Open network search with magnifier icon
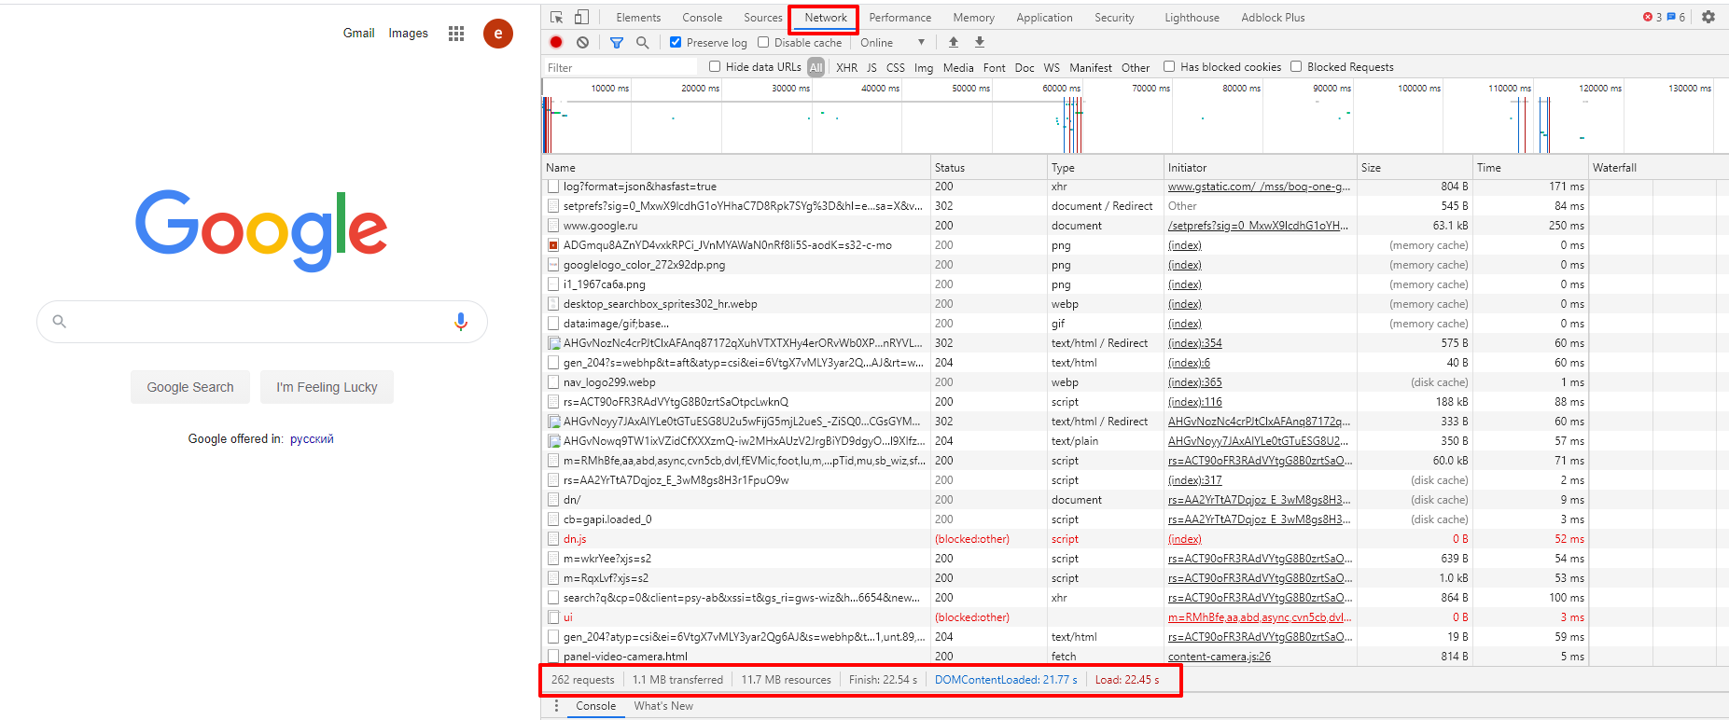 pyautogui.click(x=642, y=42)
